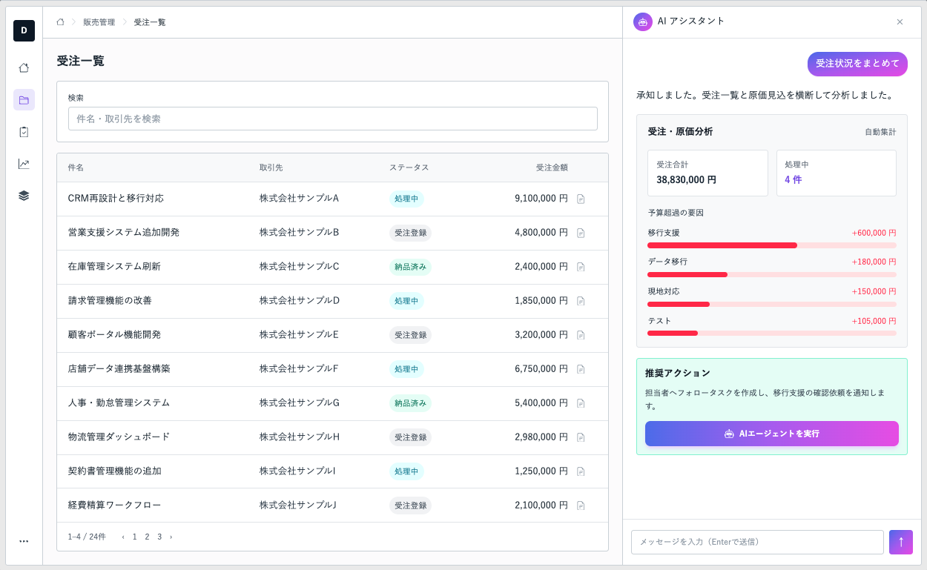Viewport: 927px width, 570px height.
Task: Open document icon for 経費精算ワークフロー row
Action: (x=581, y=506)
